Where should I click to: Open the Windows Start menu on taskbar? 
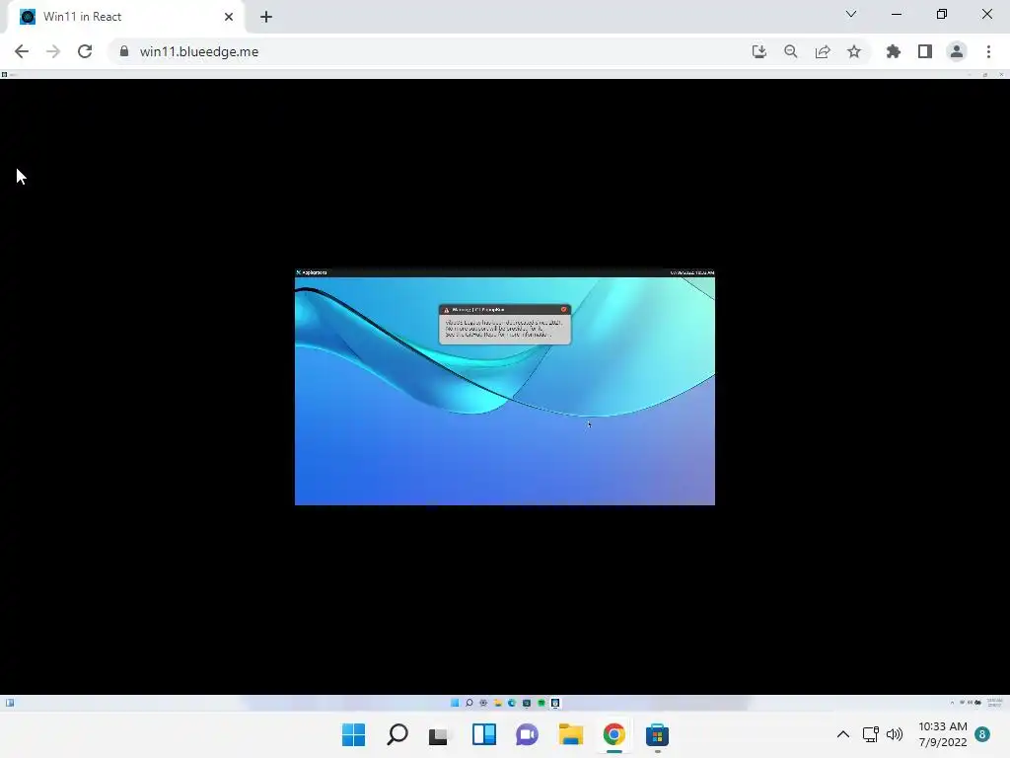pos(354,734)
